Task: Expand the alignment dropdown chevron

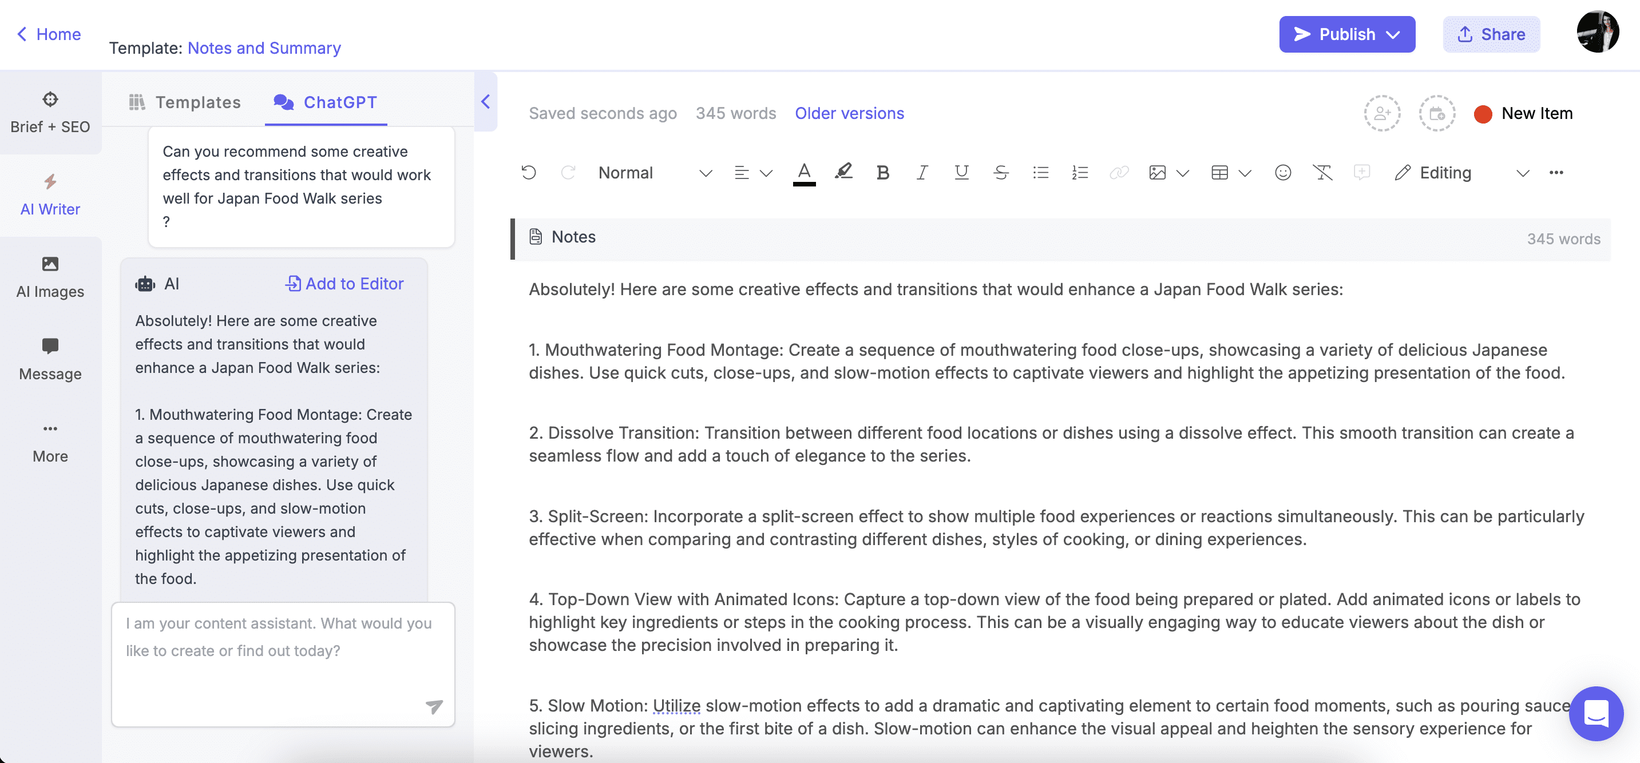Action: (x=767, y=173)
